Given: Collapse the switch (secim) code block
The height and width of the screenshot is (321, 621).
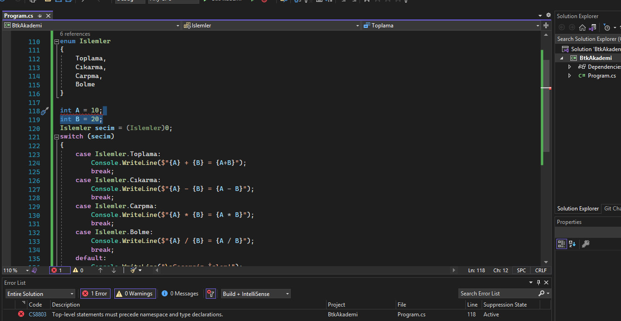Looking at the screenshot, I should click(57, 137).
